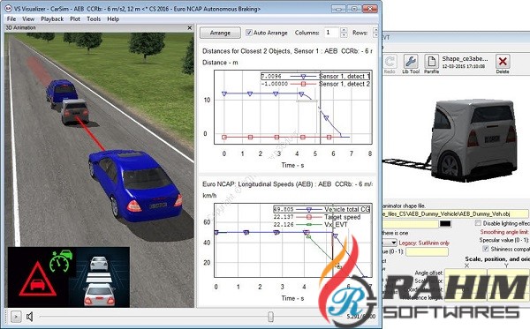
Task: Close the 3D Animation panel
Action: click(x=190, y=28)
